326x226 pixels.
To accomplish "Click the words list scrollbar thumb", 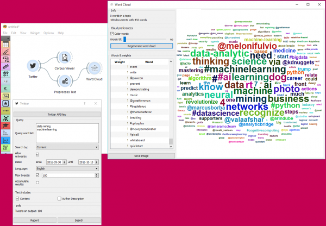I will (x=171, y=141).
